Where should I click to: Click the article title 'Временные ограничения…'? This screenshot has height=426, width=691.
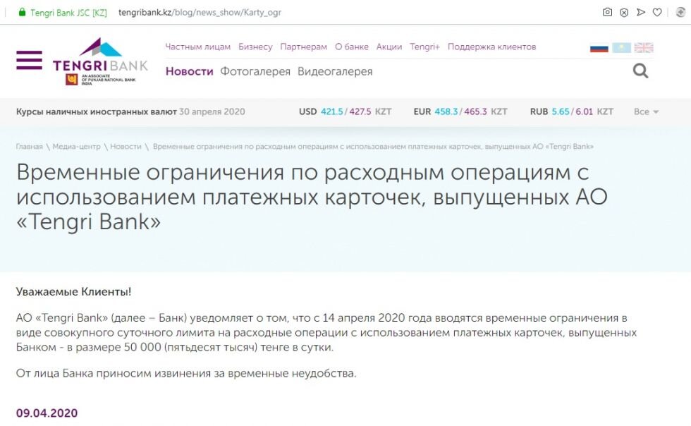pyautogui.click(x=312, y=197)
